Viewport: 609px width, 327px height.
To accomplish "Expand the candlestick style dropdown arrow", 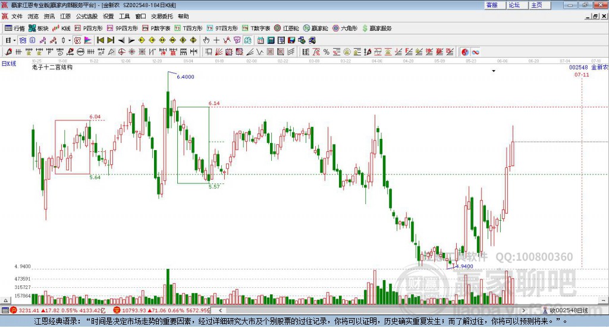I will click(70, 40).
